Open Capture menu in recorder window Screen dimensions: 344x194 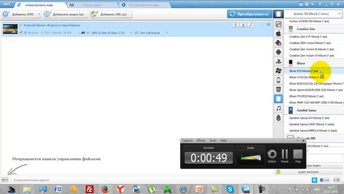(x=188, y=140)
